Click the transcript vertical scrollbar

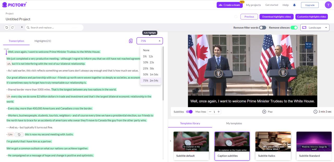163,74
